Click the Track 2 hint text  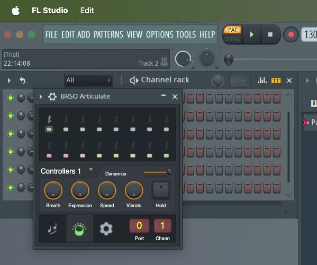tap(148, 64)
